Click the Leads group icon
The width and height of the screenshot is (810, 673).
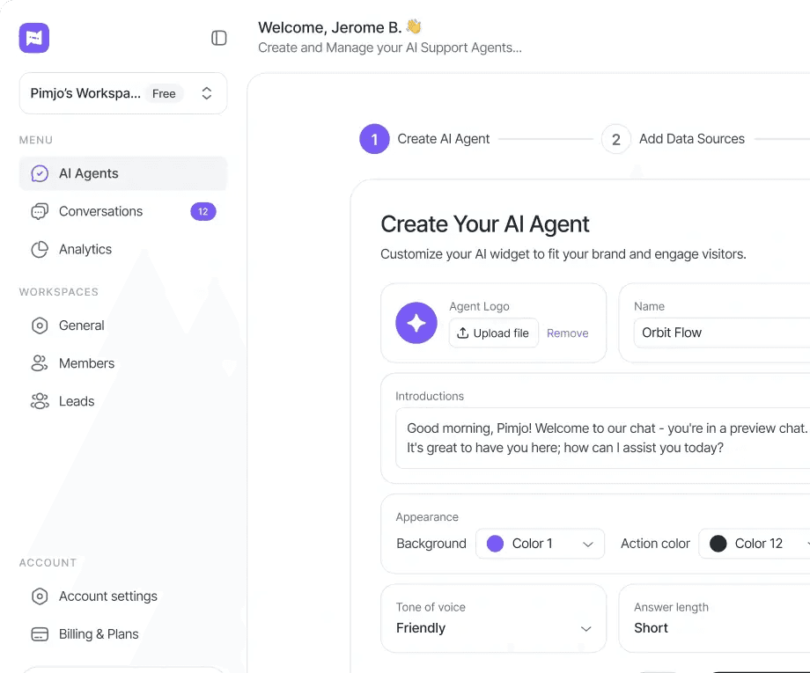[40, 401]
